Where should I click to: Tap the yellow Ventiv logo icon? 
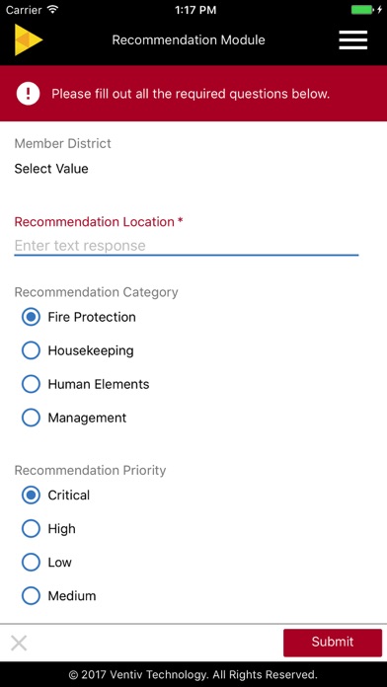(x=29, y=39)
